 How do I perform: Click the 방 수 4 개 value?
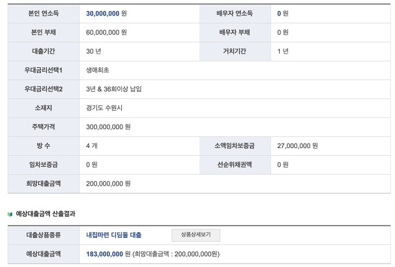(x=91, y=145)
